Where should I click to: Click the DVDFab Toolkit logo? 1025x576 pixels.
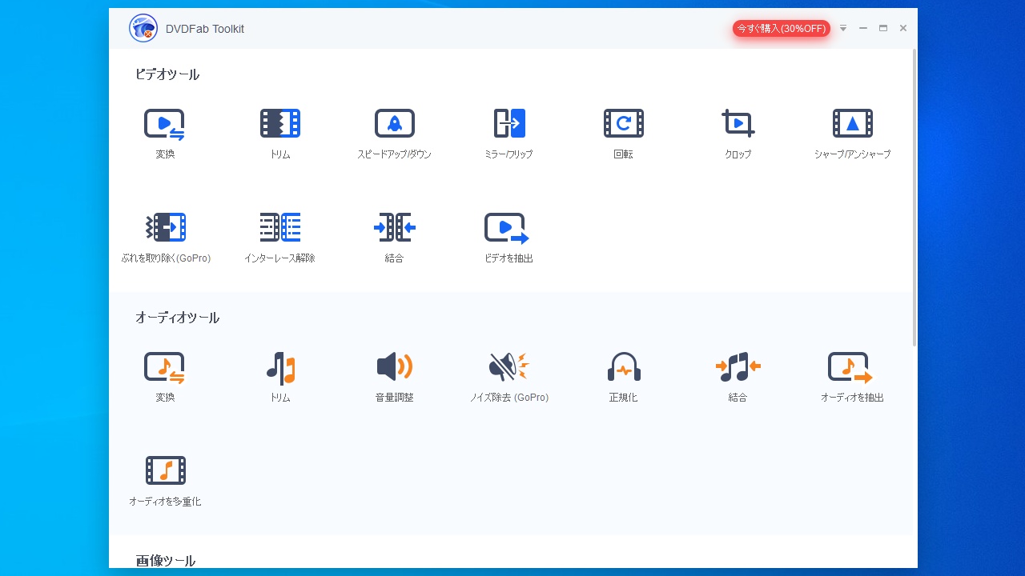coord(143,28)
